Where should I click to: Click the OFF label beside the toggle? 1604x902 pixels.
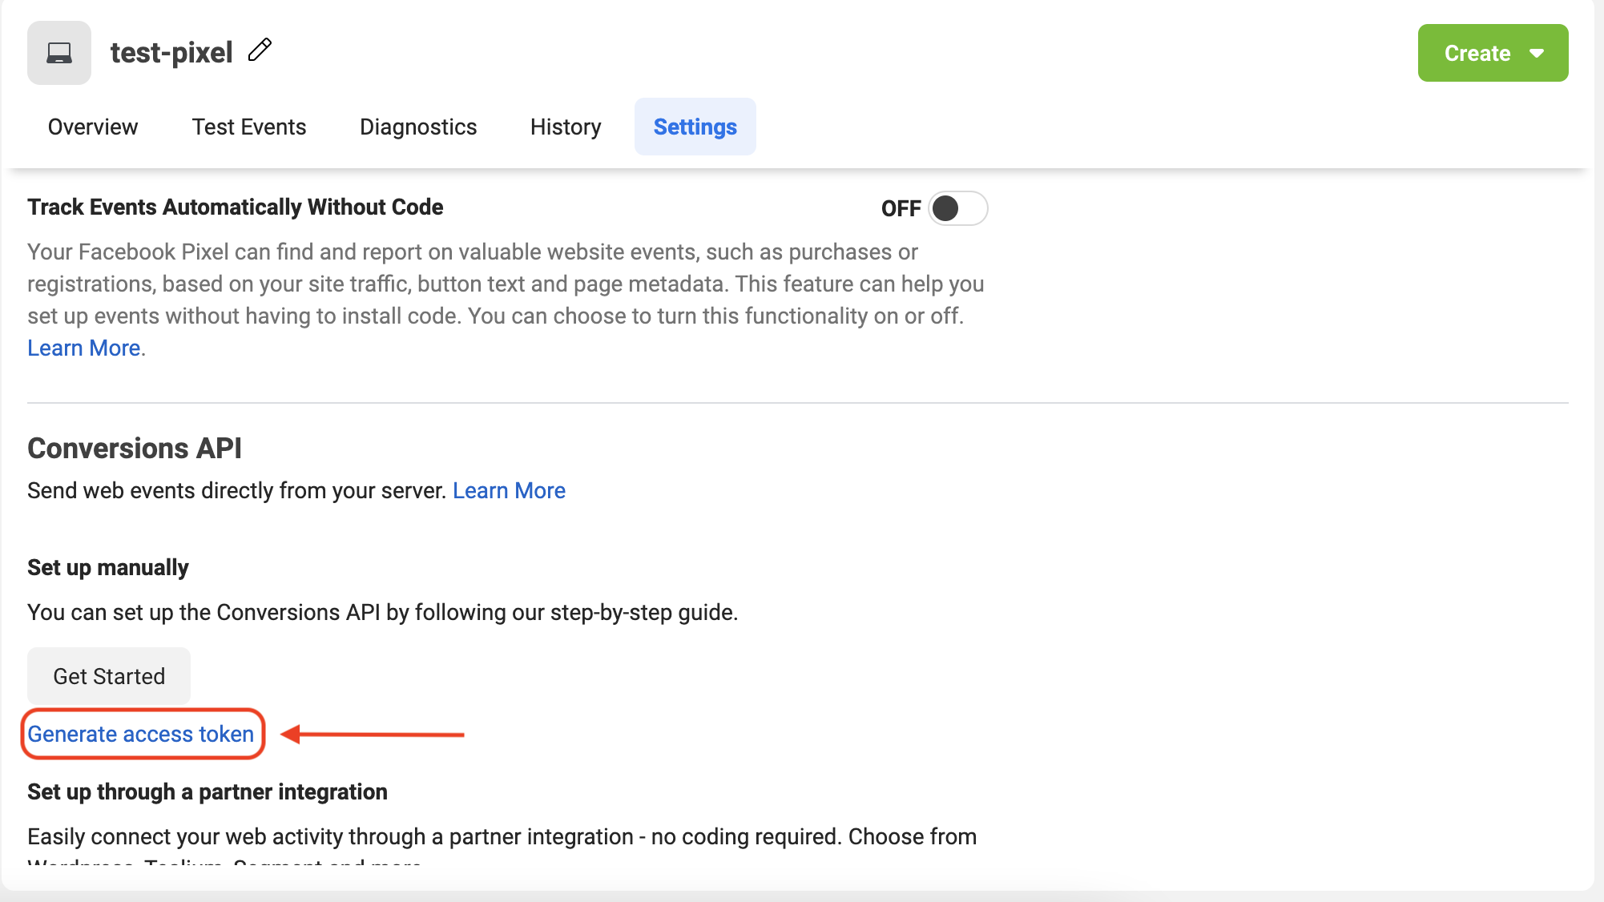point(901,208)
